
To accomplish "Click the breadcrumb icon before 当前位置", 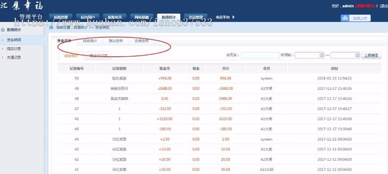I will (51, 27).
